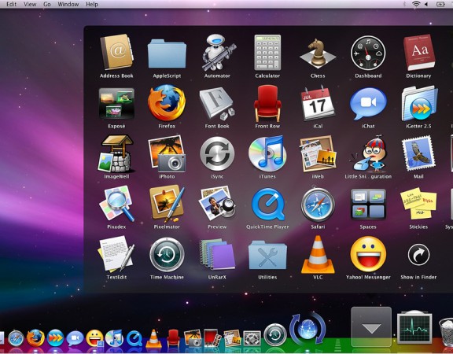453x354 pixels.
Task: Click the VLC cone in the Dock
Action: coord(153,338)
